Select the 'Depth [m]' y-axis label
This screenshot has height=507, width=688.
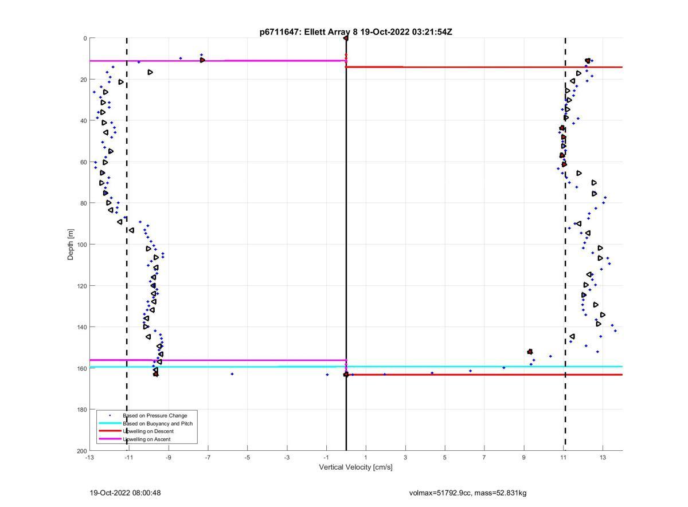tap(71, 244)
